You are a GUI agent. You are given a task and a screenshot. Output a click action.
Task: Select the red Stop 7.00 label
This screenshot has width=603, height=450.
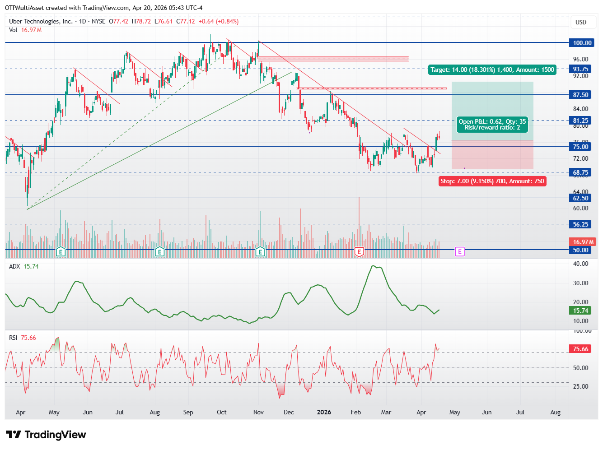pos(492,181)
